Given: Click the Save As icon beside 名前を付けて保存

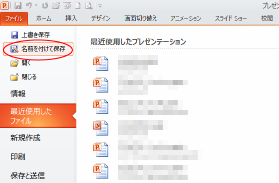Looking at the screenshot, I should pyautogui.click(x=14, y=49).
